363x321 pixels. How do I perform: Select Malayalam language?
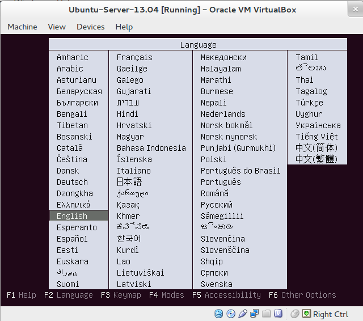click(x=221, y=69)
